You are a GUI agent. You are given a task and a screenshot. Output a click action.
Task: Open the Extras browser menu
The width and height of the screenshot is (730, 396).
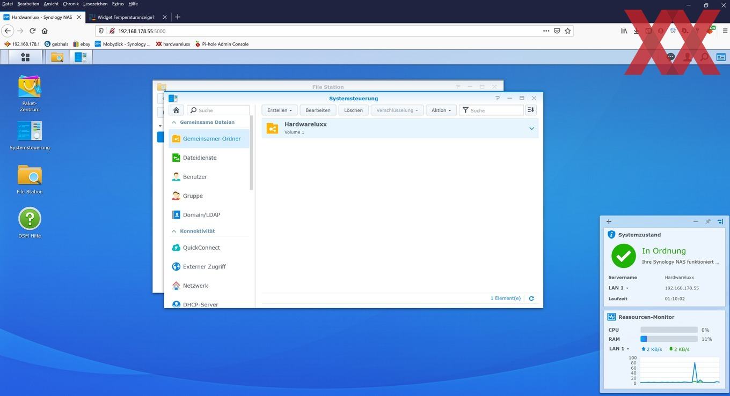coord(118,4)
